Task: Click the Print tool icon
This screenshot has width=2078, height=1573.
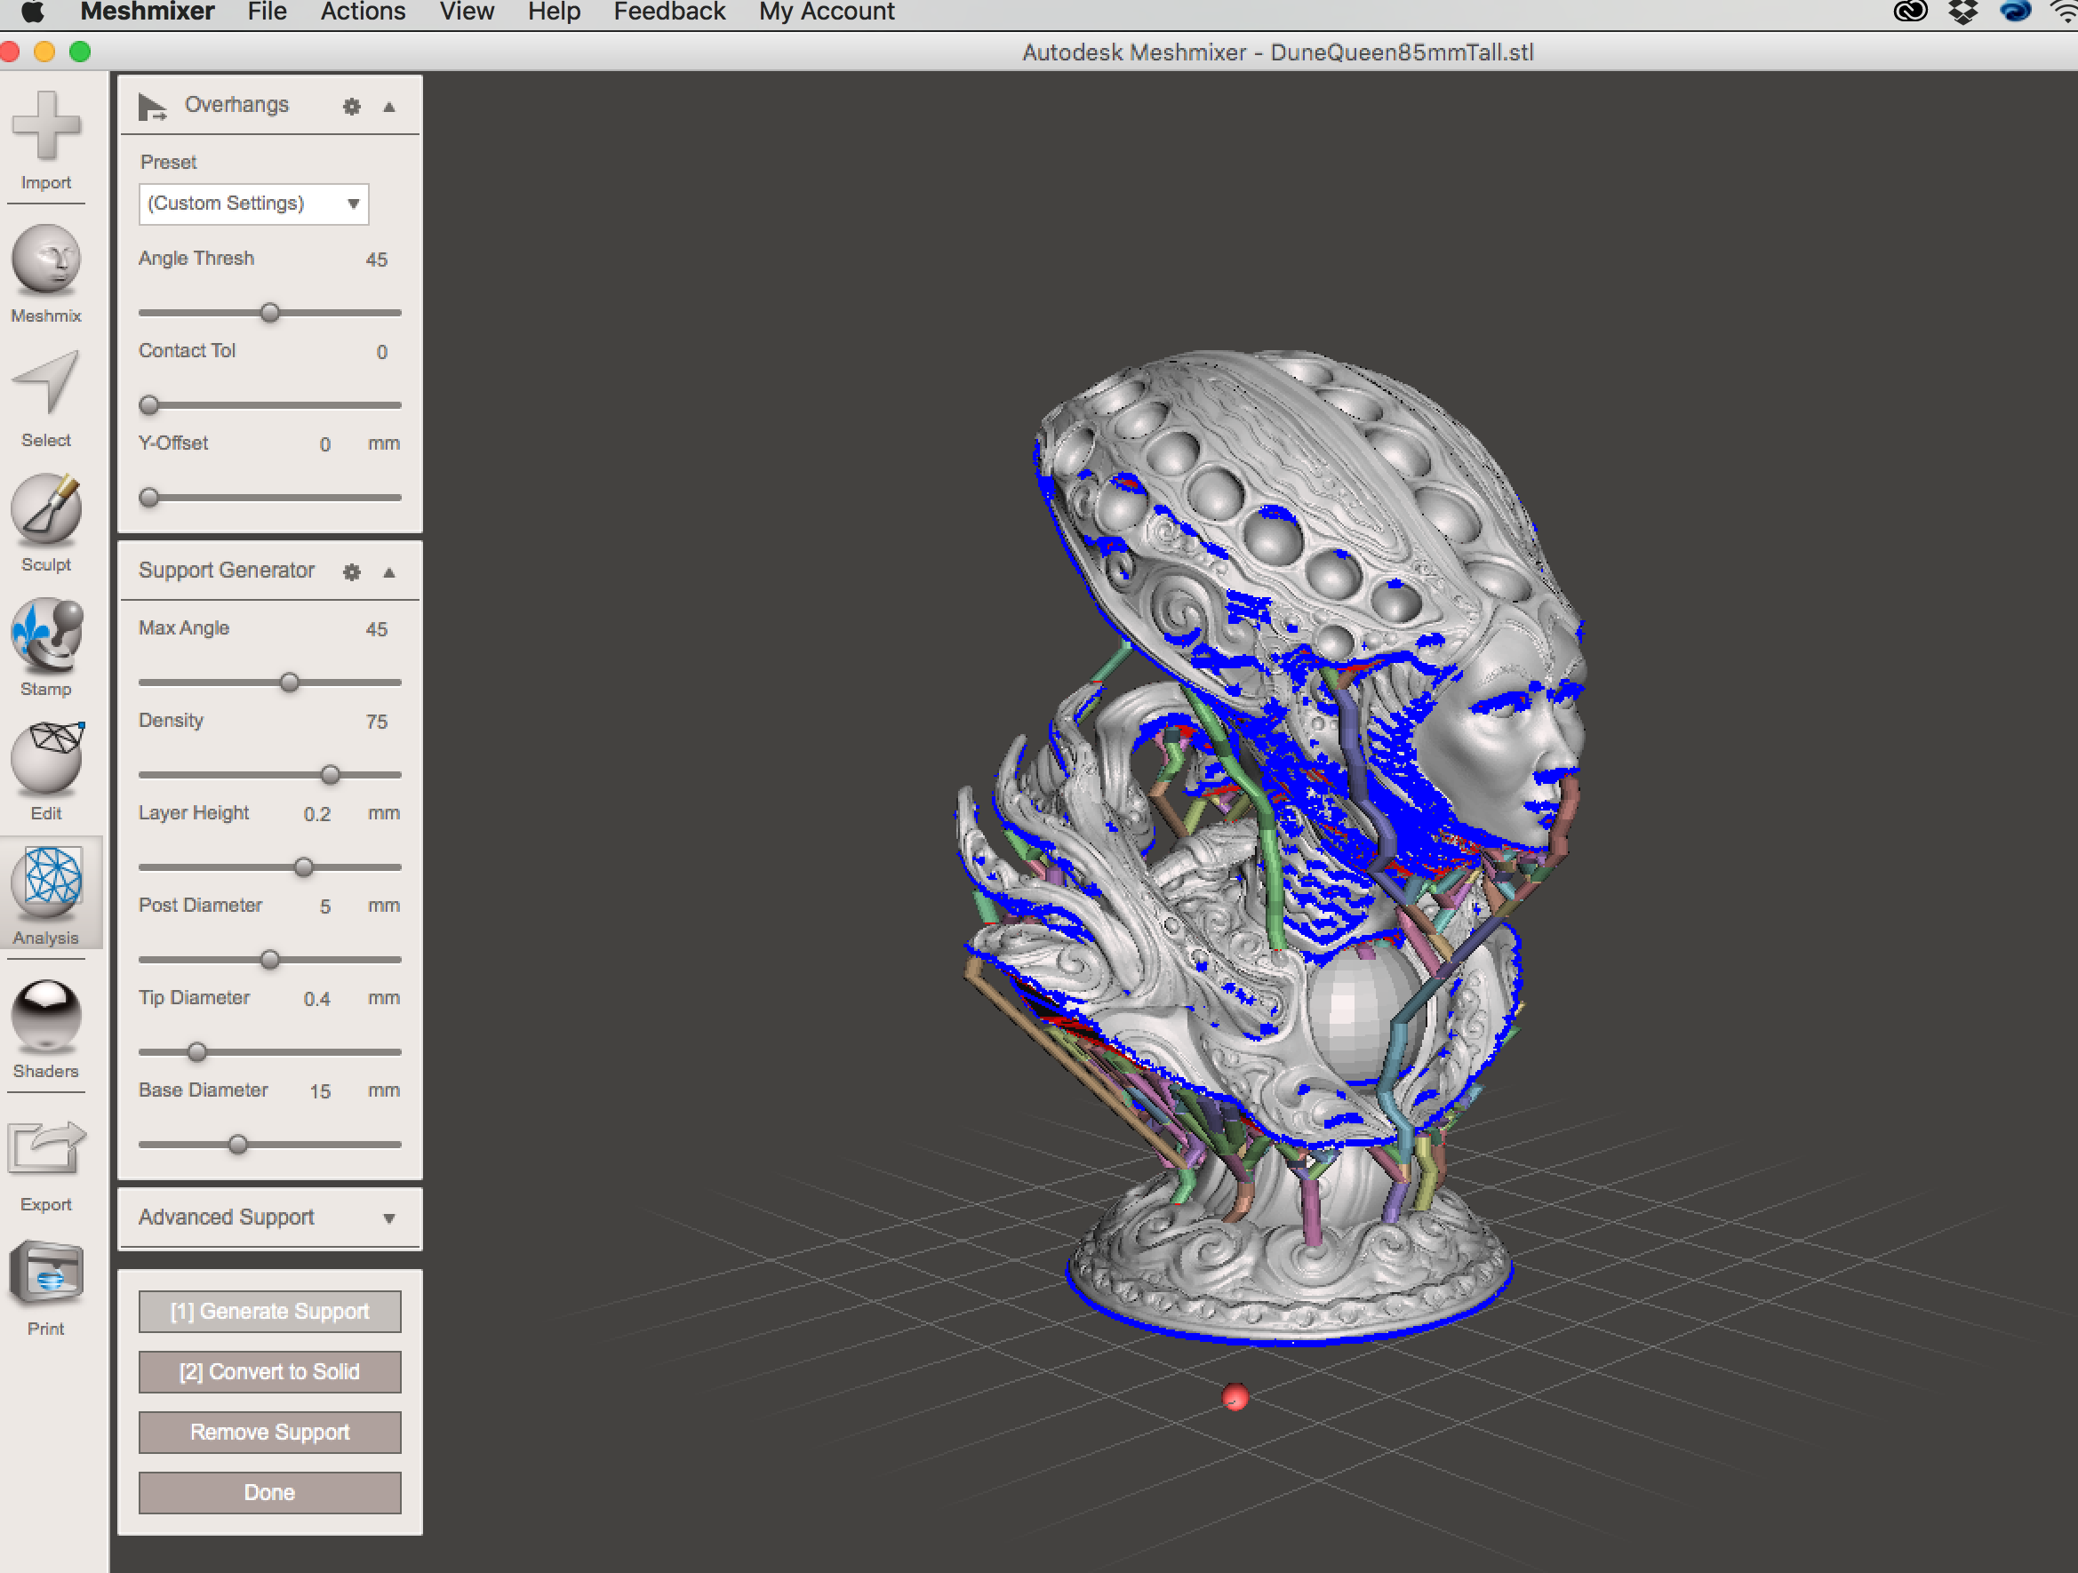Action: (46, 1274)
